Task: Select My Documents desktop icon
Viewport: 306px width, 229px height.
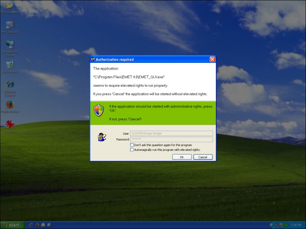Action: tap(9, 5)
